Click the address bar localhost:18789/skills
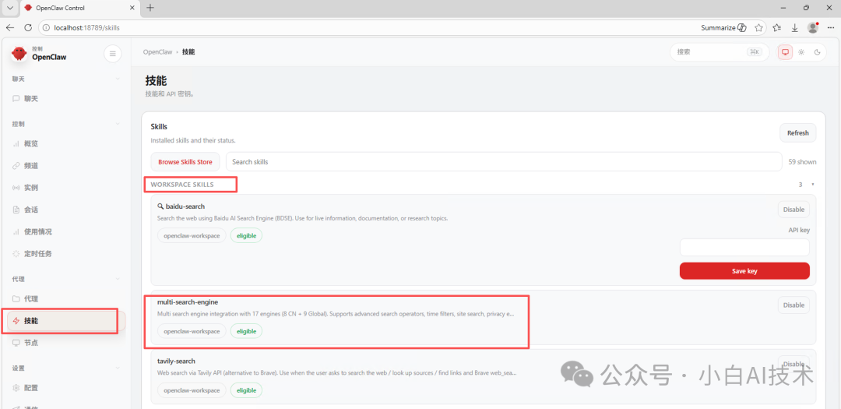Viewport: 841px width, 409px height. (x=86, y=27)
